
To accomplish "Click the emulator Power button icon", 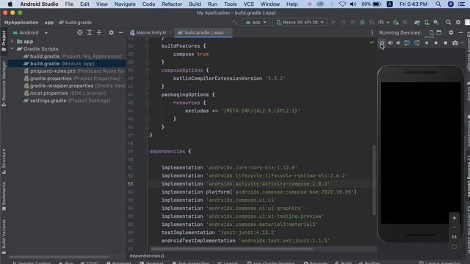I will [381, 43].
